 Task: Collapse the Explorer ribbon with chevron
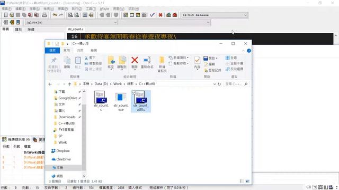[x=243, y=51]
